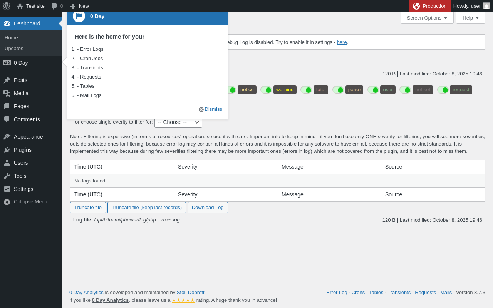This screenshot has height=308, width=493.
Task: Toggle the warning severity switch
Action: pos(266,90)
